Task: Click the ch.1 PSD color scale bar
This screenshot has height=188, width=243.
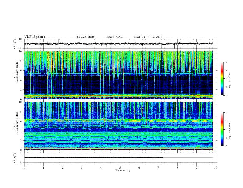Action: (222, 79)
